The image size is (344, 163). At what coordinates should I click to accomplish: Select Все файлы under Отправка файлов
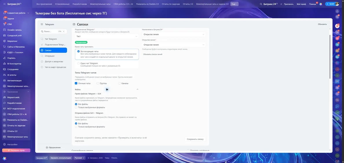tap(76, 124)
